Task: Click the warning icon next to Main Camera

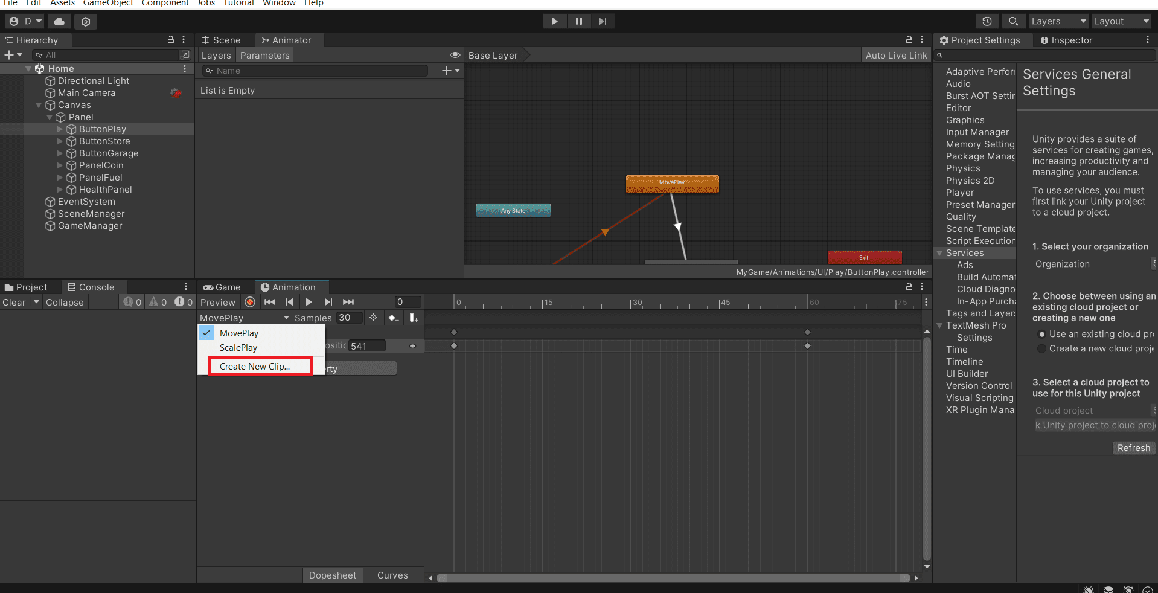Action: [176, 93]
